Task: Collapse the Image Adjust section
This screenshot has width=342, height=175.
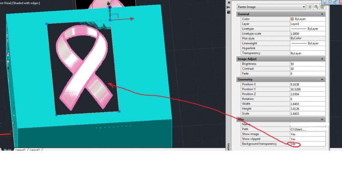Action: (x=322, y=59)
